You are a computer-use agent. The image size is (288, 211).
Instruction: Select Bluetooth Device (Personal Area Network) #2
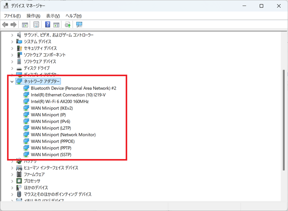pos(73,88)
